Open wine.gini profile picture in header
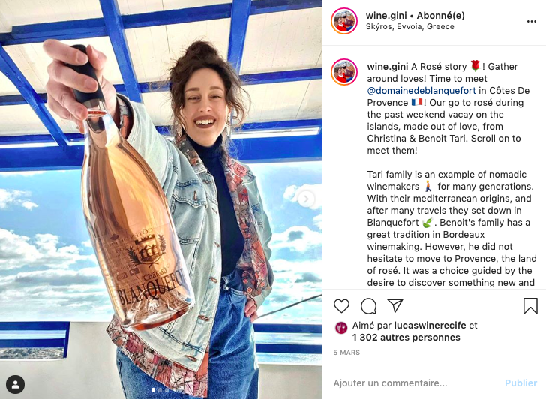This screenshot has height=399, width=546. pos(344,21)
